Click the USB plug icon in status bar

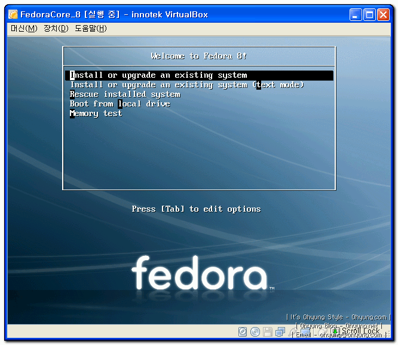293,332
